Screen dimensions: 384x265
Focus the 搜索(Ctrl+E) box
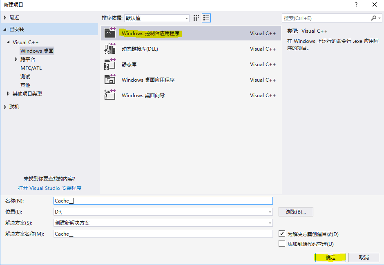327,18
